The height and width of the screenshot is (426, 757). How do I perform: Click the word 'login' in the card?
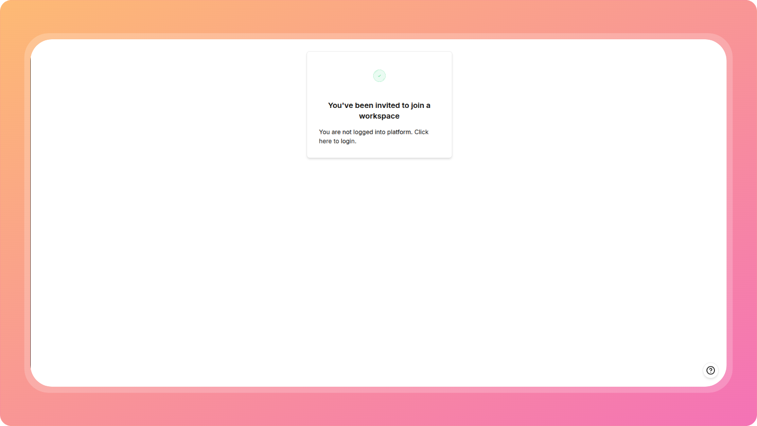click(x=348, y=141)
